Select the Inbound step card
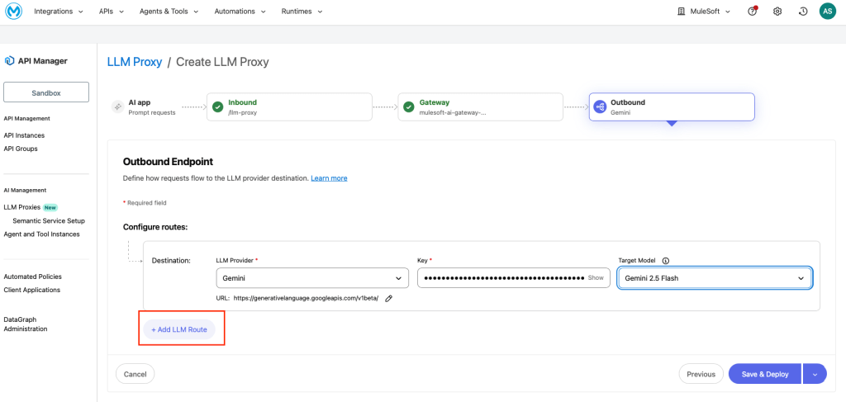The width and height of the screenshot is (846, 402). tap(287, 107)
